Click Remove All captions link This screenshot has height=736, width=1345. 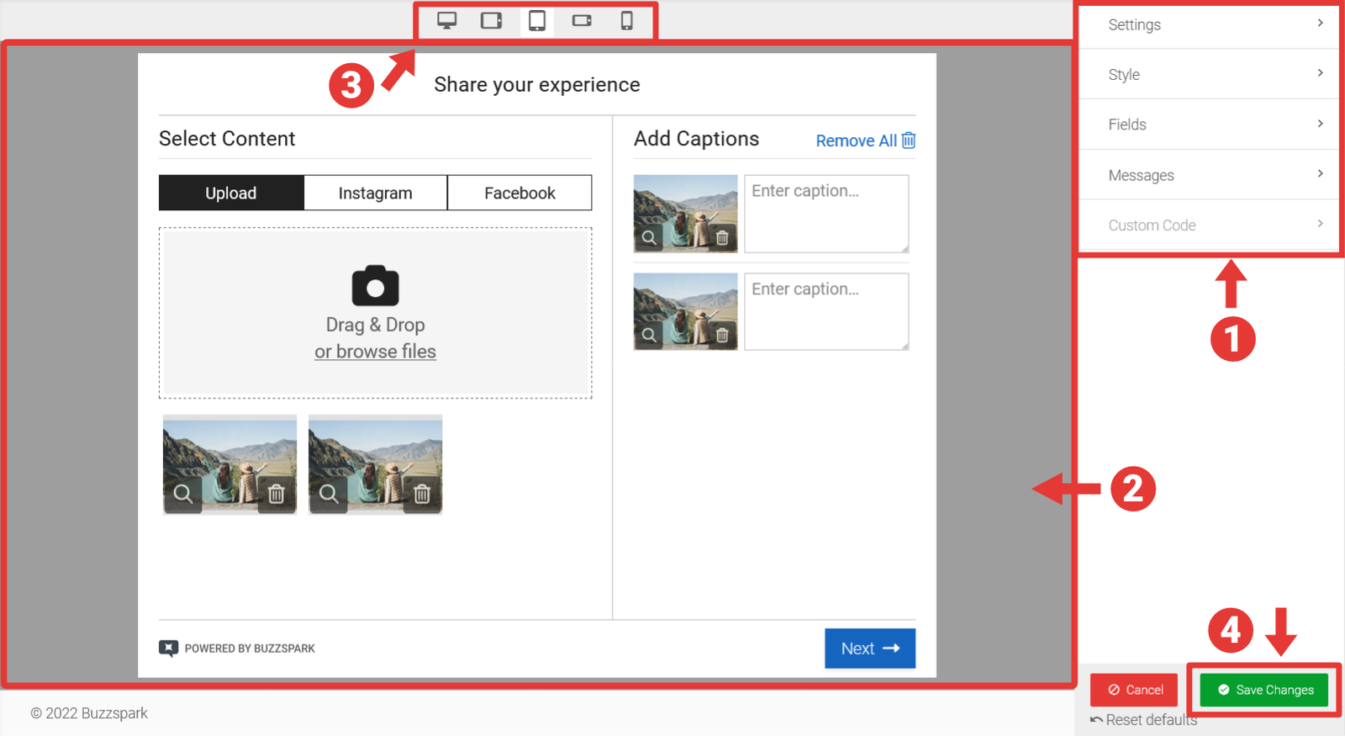coord(865,140)
